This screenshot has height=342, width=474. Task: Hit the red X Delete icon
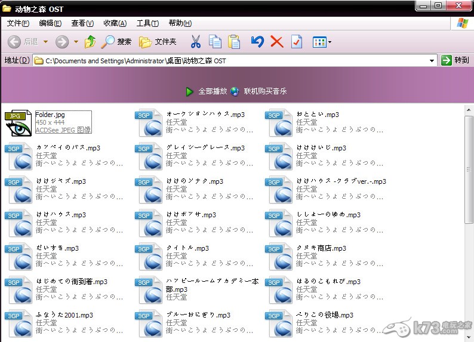coord(277,42)
